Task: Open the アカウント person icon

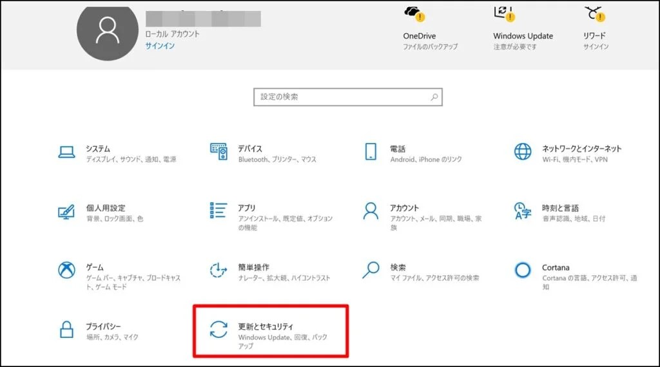Action: (371, 211)
